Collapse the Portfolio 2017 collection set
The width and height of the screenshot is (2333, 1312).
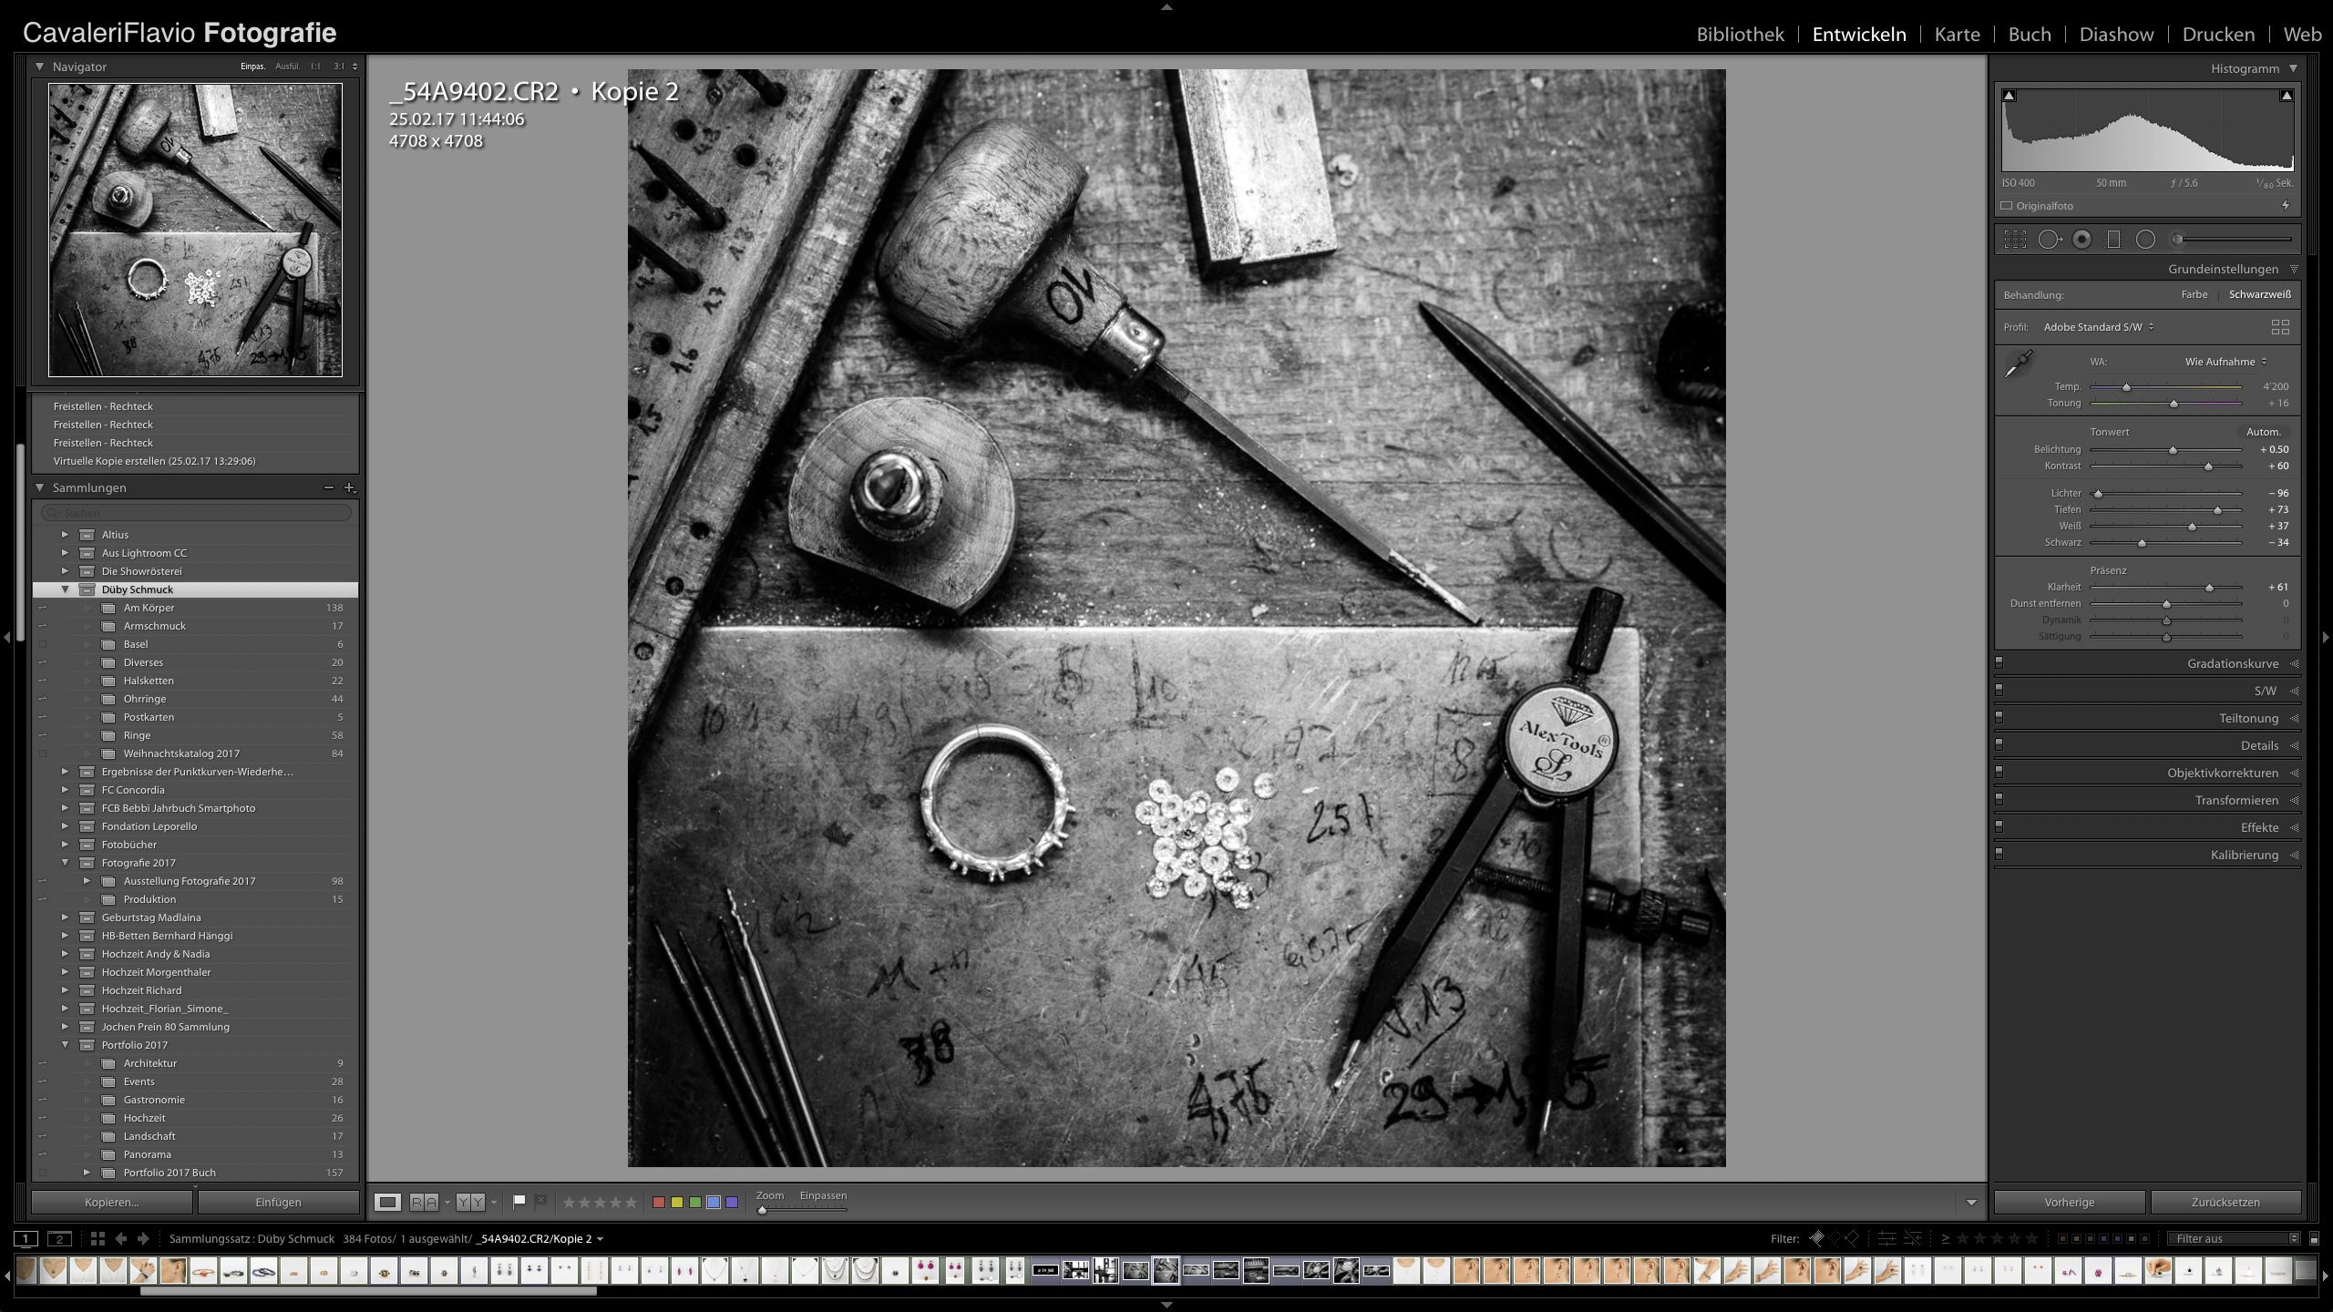pyautogui.click(x=65, y=1045)
